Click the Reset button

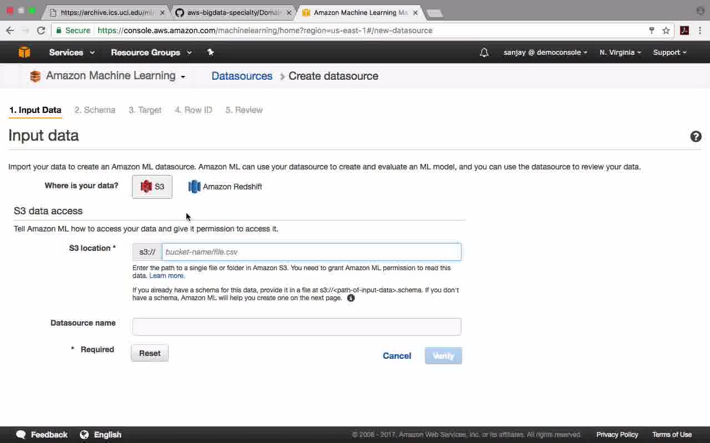tap(150, 353)
